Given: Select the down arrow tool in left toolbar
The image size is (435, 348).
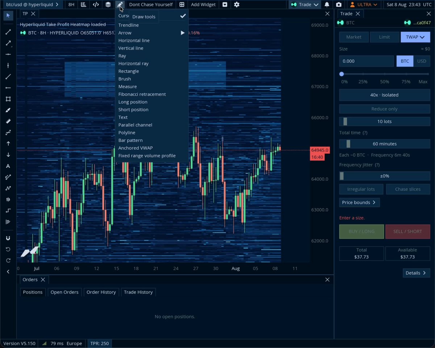Looking at the screenshot, I should [8, 155].
